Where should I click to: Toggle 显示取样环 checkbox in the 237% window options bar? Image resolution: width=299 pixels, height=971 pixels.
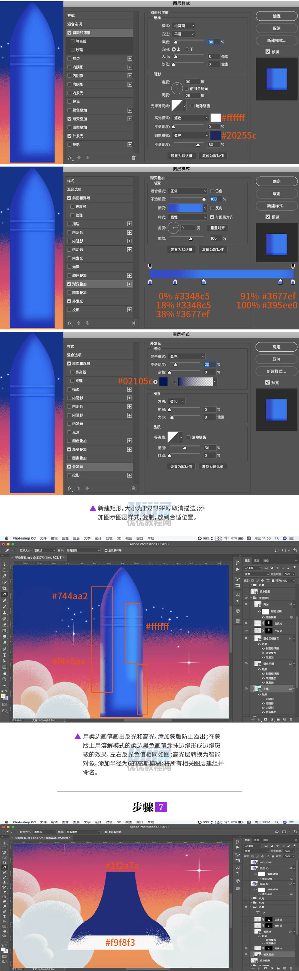click(x=106, y=550)
